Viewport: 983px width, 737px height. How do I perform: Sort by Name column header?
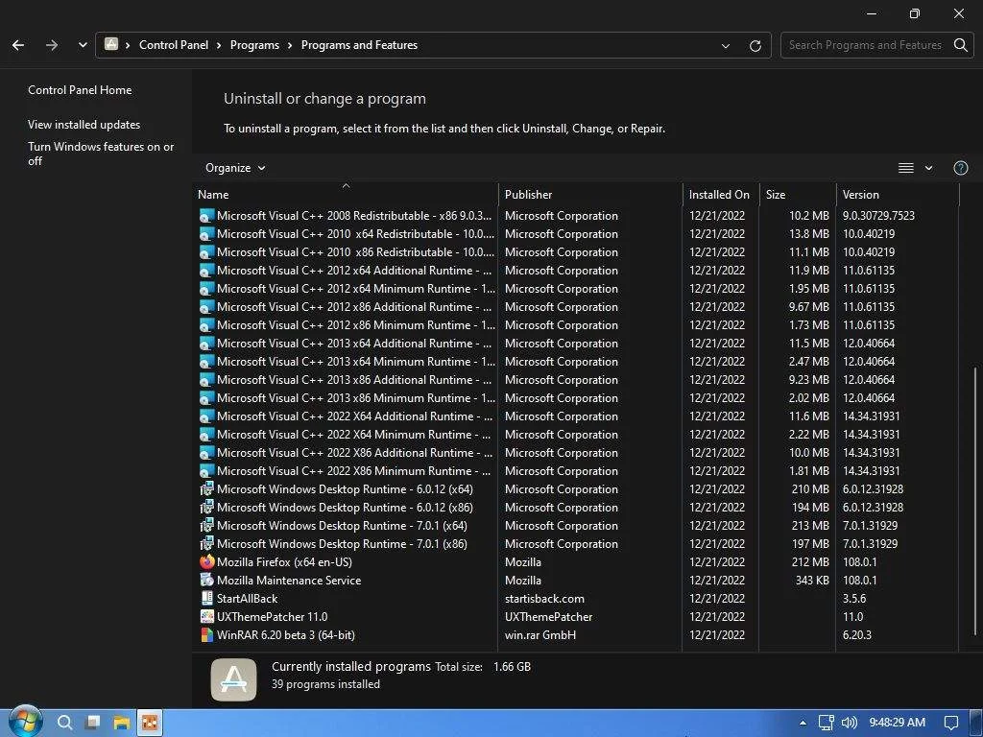[346, 194]
